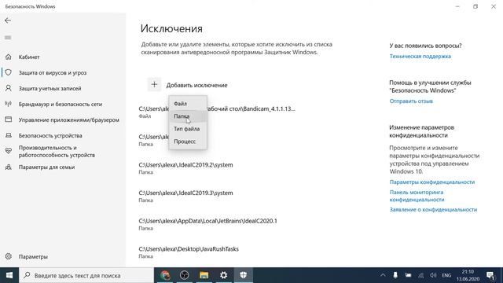Click the device health heart icon
Image resolution: width=503 pixels, height=283 pixels.
pyautogui.click(x=9, y=151)
